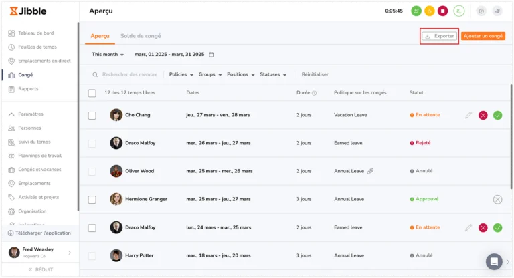The image size is (514, 278).
Task: Switch to the Aperçu tab
Action: click(x=100, y=36)
